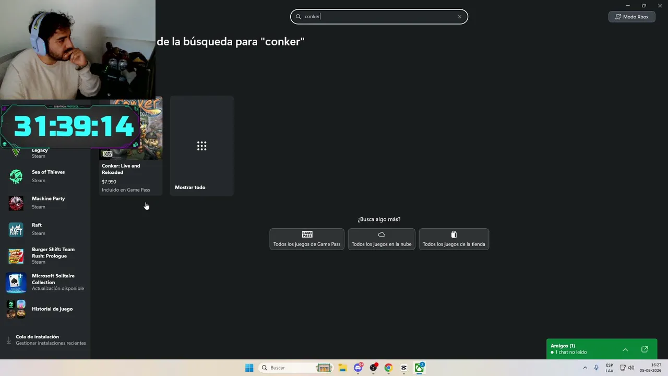Click the Todos los juegos de Game Pass button
The height and width of the screenshot is (376, 668).
point(307,239)
